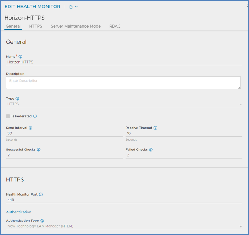The image size is (249, 235).
Task: Click into the Enter Description text area
Action: [x=123, y=83]
